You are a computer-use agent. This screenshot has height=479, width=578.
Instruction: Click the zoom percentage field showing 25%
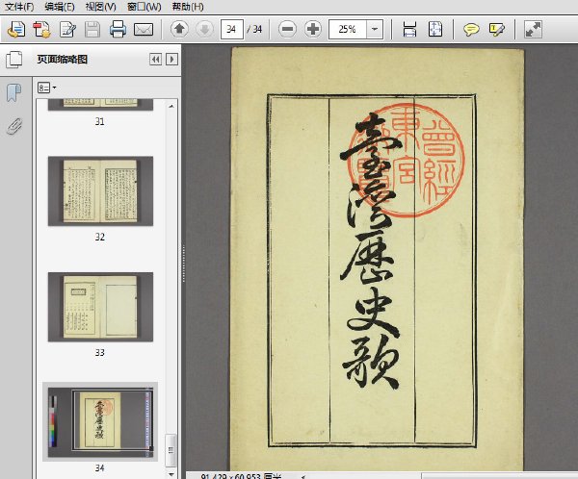pyautogui.click(x=347, y=29)
